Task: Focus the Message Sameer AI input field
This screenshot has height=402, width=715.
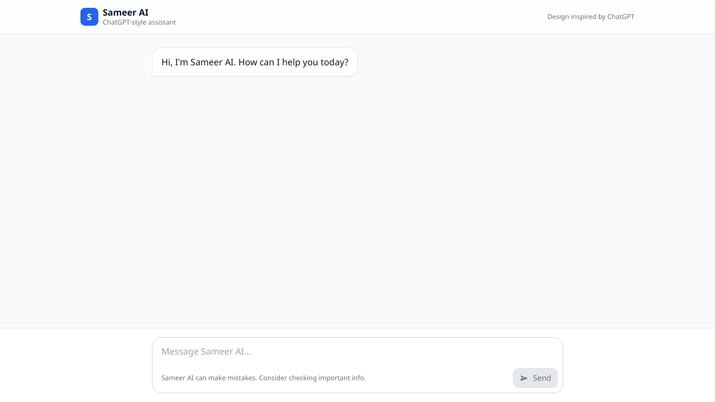Action: point(335,352)
